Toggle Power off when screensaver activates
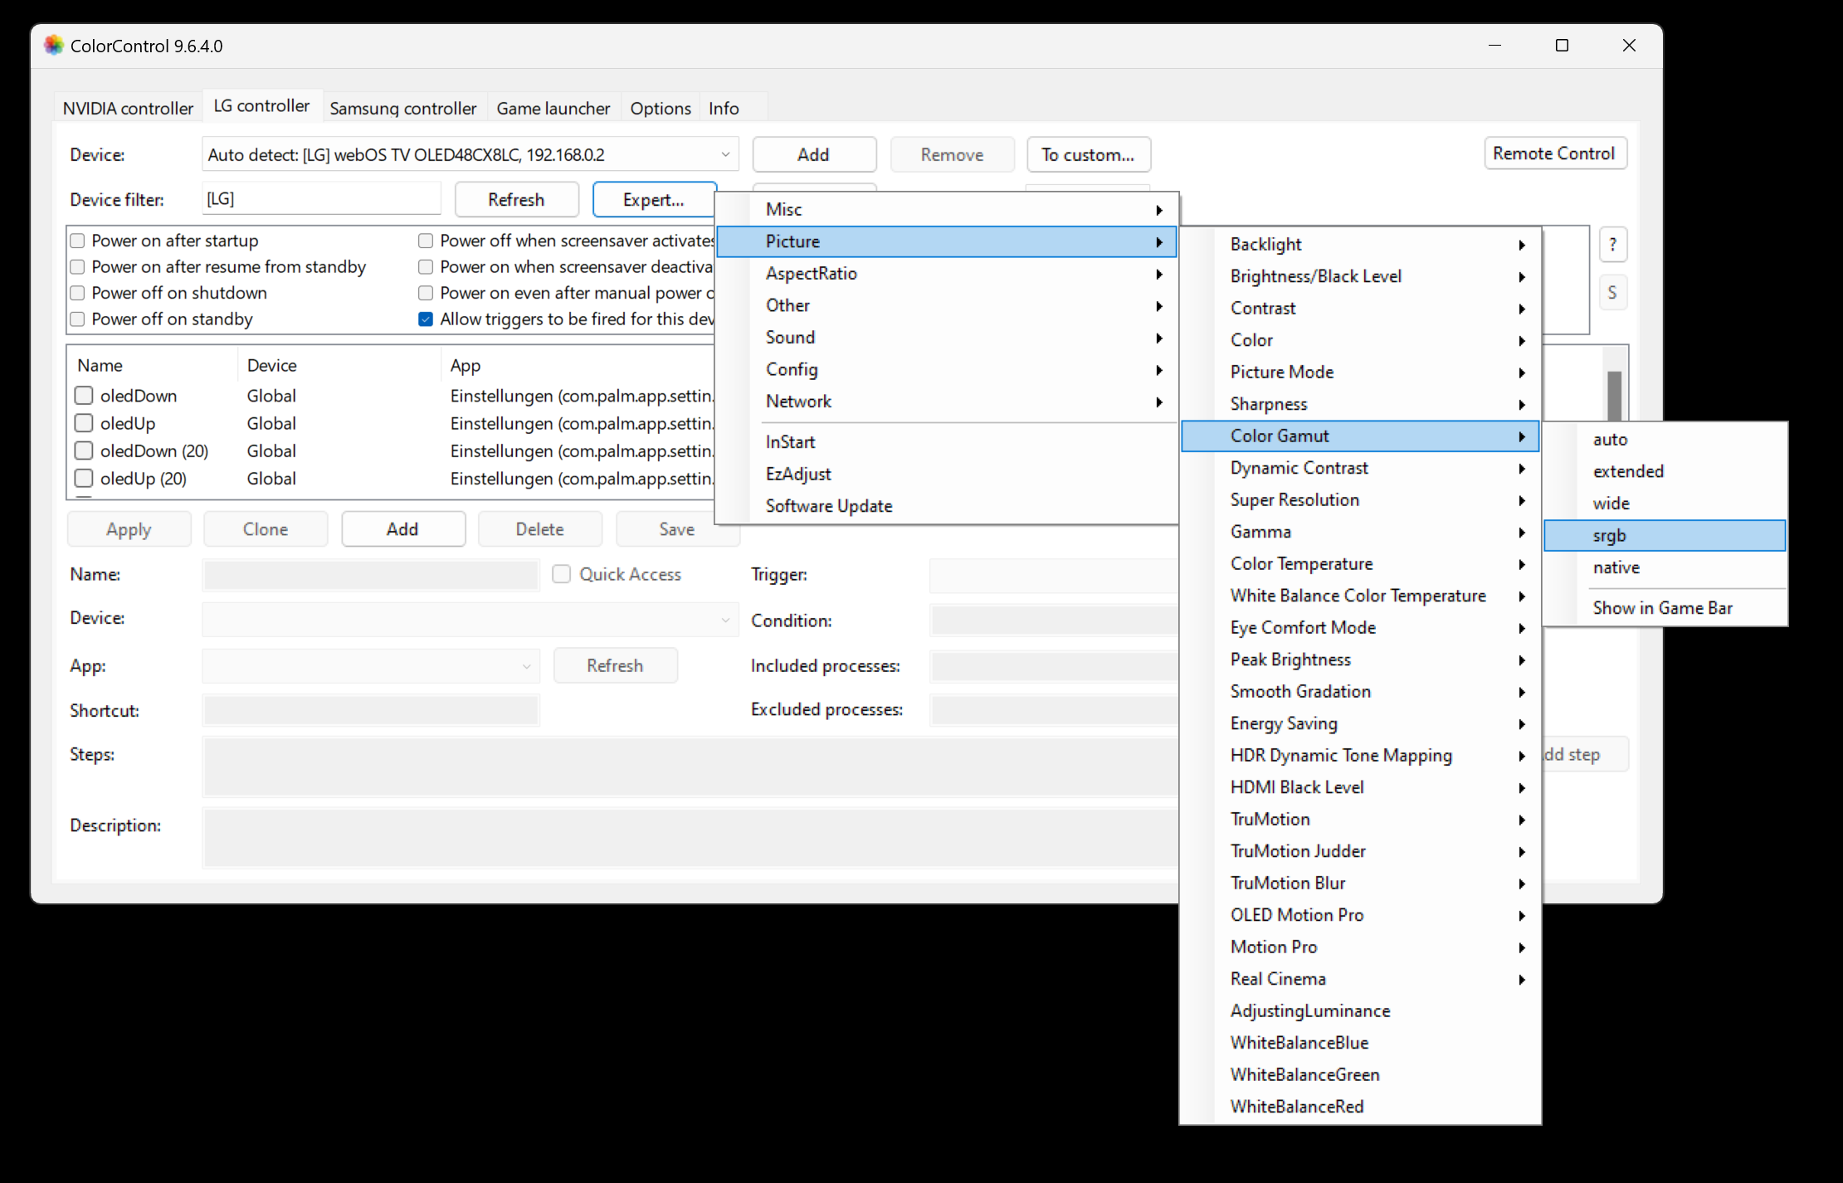This screenshot has width=1843, height=1183. click(x=426, y=241)
